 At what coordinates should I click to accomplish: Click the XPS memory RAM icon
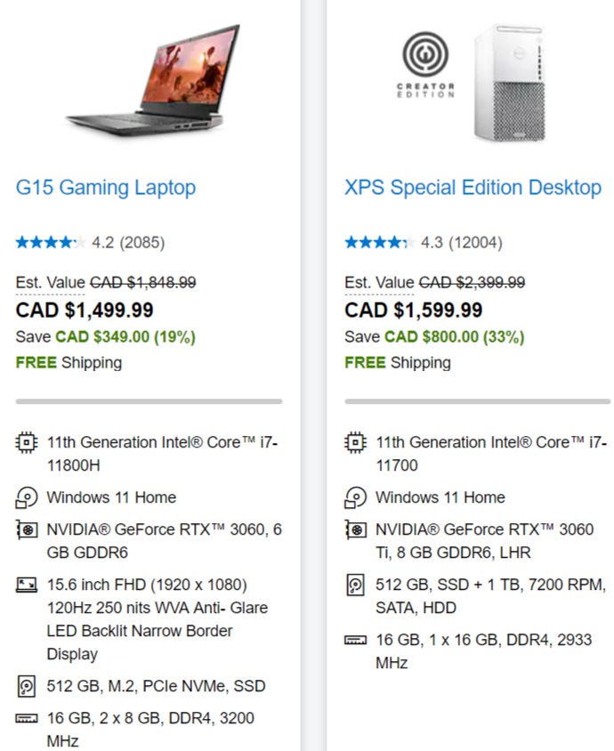click(x=355, y=640)
